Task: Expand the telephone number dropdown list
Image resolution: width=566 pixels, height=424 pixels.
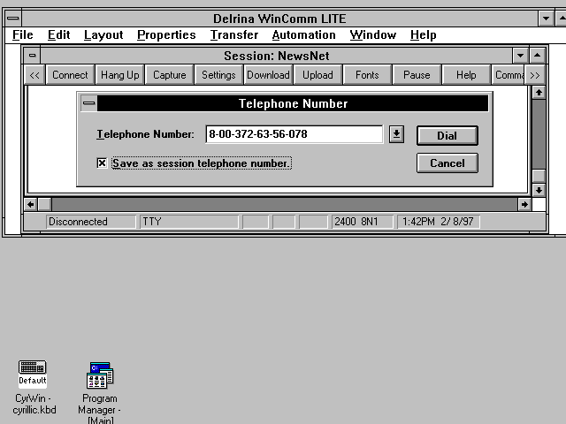Action: tap(396, 134)
